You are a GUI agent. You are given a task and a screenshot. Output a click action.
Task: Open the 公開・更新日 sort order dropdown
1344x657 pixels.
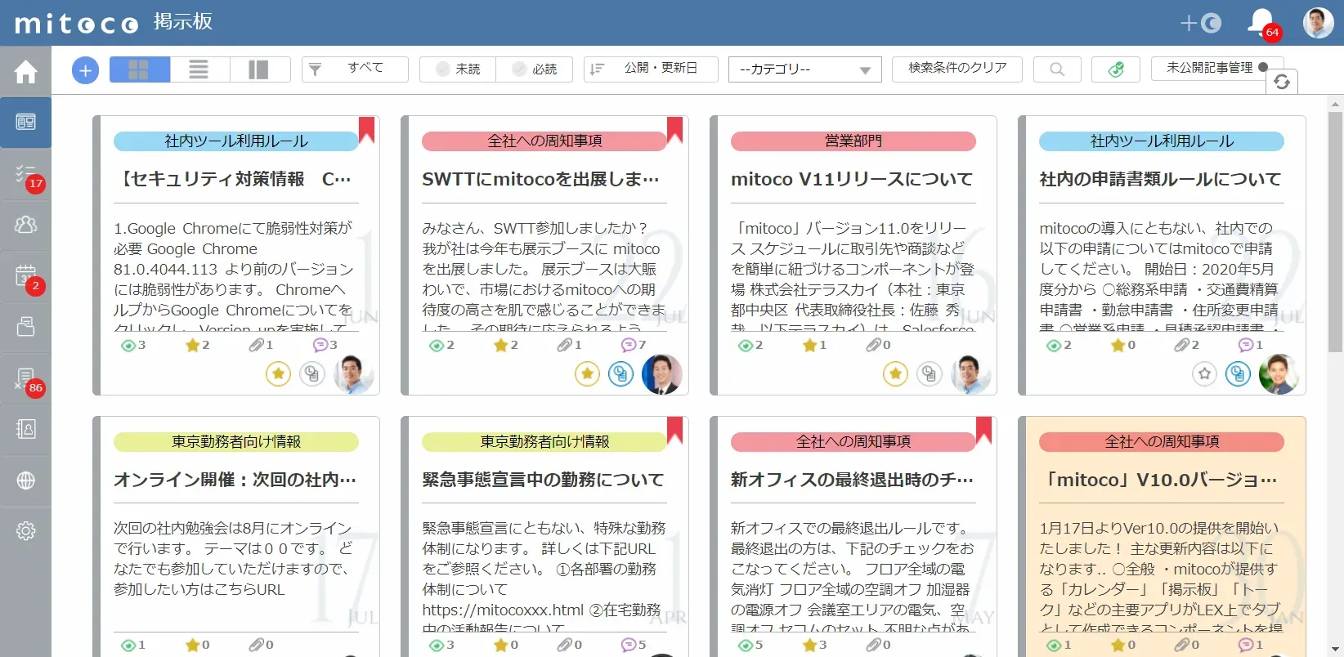[x=651, y=69]
